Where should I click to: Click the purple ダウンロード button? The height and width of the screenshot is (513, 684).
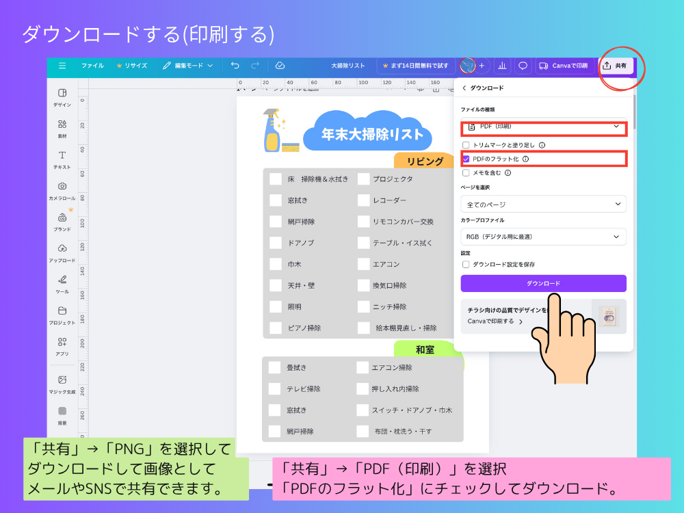[543, 283]
